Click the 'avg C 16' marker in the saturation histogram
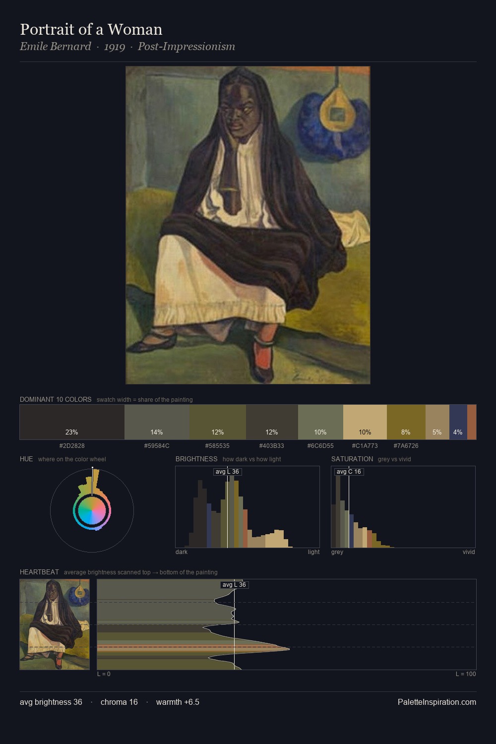The width and height of the screenshot is (496, 744). tap(349, 472)
